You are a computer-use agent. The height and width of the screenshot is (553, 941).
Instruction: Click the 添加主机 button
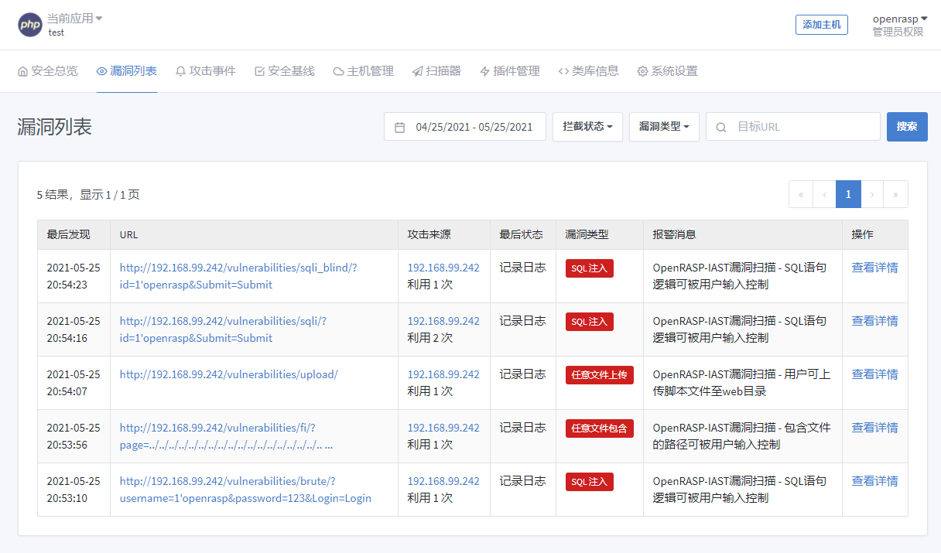pyautogui.click(x=822, y=25)
